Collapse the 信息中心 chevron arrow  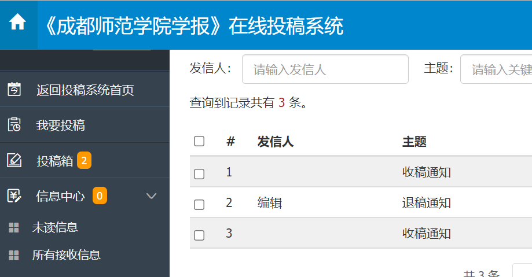pyautogui.click(x=151, y=195)
